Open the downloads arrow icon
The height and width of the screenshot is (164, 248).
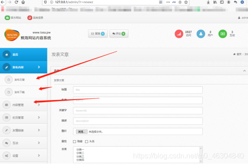point(208,2)
